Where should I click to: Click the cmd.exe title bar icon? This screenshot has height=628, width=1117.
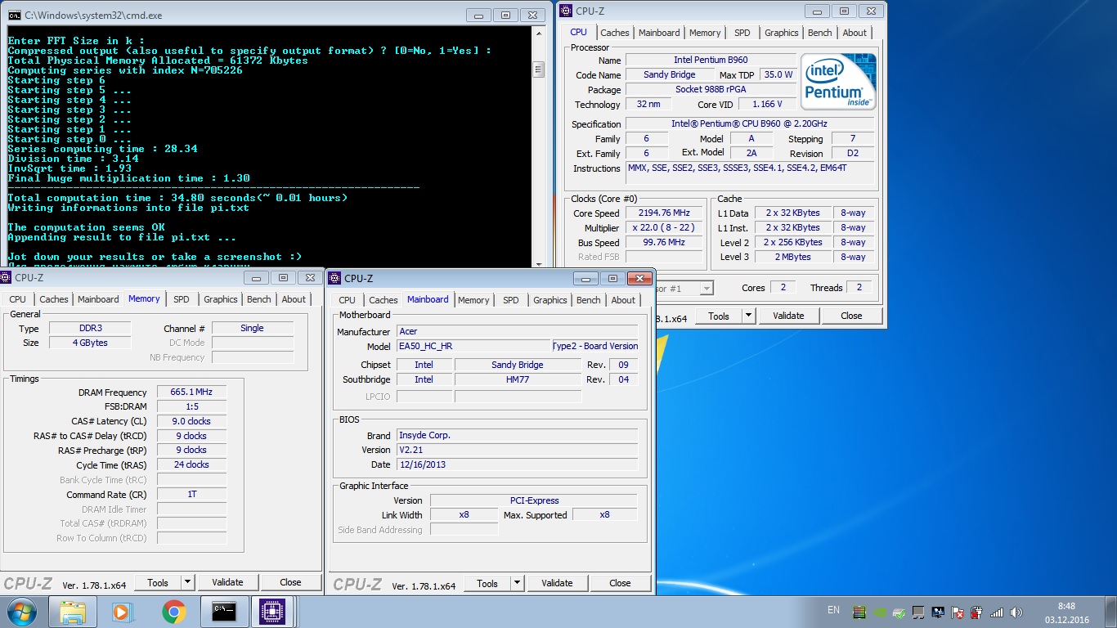(14, 16)
